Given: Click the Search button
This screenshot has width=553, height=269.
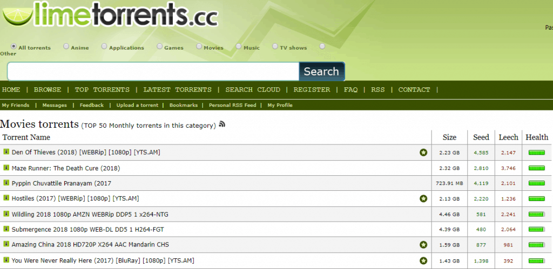Looking at the screenshot, I should 322,72.
